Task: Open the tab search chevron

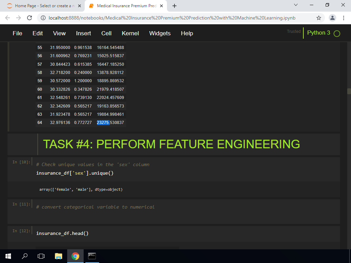Action: (x=296, y=5)
